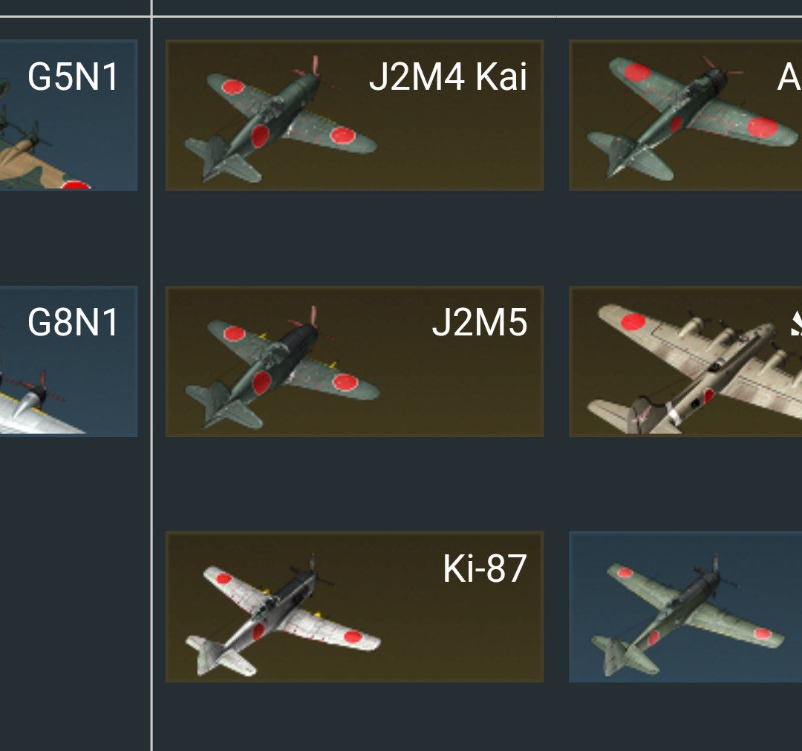Click blank space under J2M4 Kai label
Viewport: 802px width, 751px height.
460,143
